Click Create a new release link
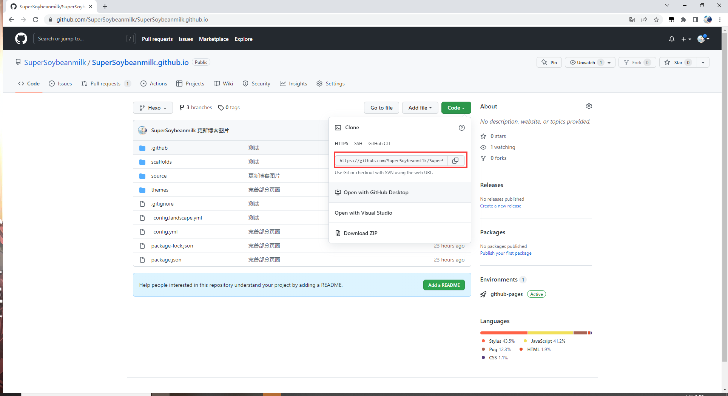 click(501, 206)
